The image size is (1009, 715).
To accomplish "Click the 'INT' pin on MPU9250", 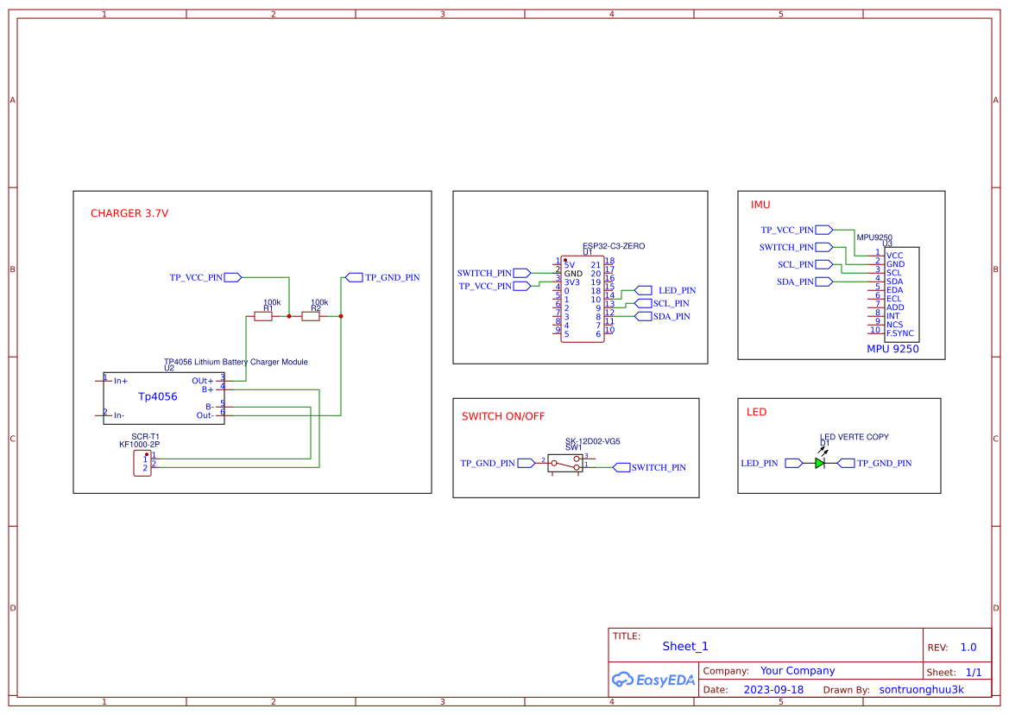I will coord(893,316).
